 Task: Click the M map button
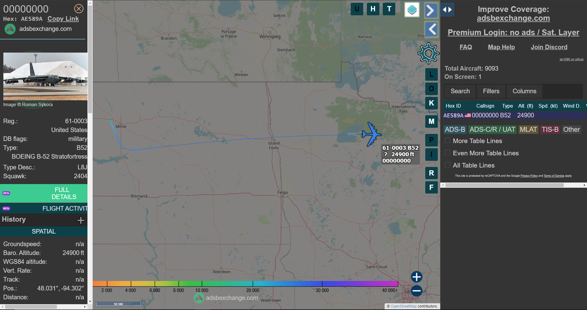coord(431,121)
